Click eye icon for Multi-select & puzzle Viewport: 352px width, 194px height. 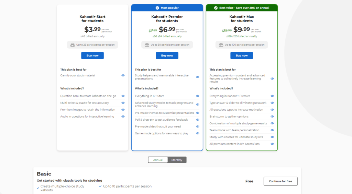(123, 103)
